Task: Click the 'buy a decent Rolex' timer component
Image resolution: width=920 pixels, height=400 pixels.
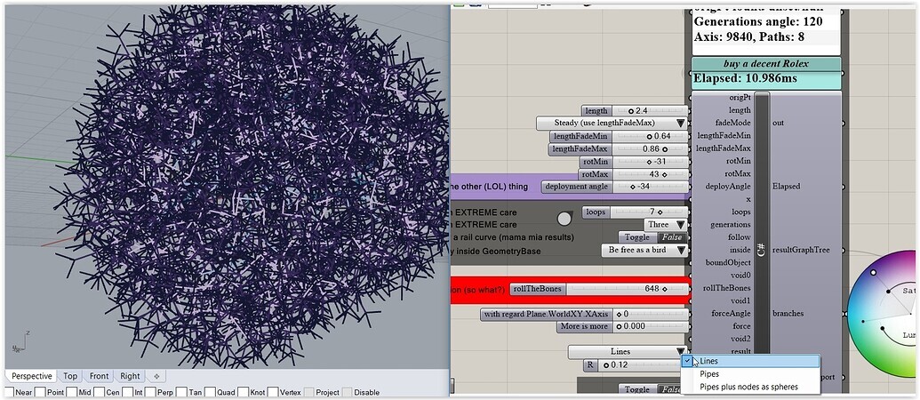Action: (764, 64)
